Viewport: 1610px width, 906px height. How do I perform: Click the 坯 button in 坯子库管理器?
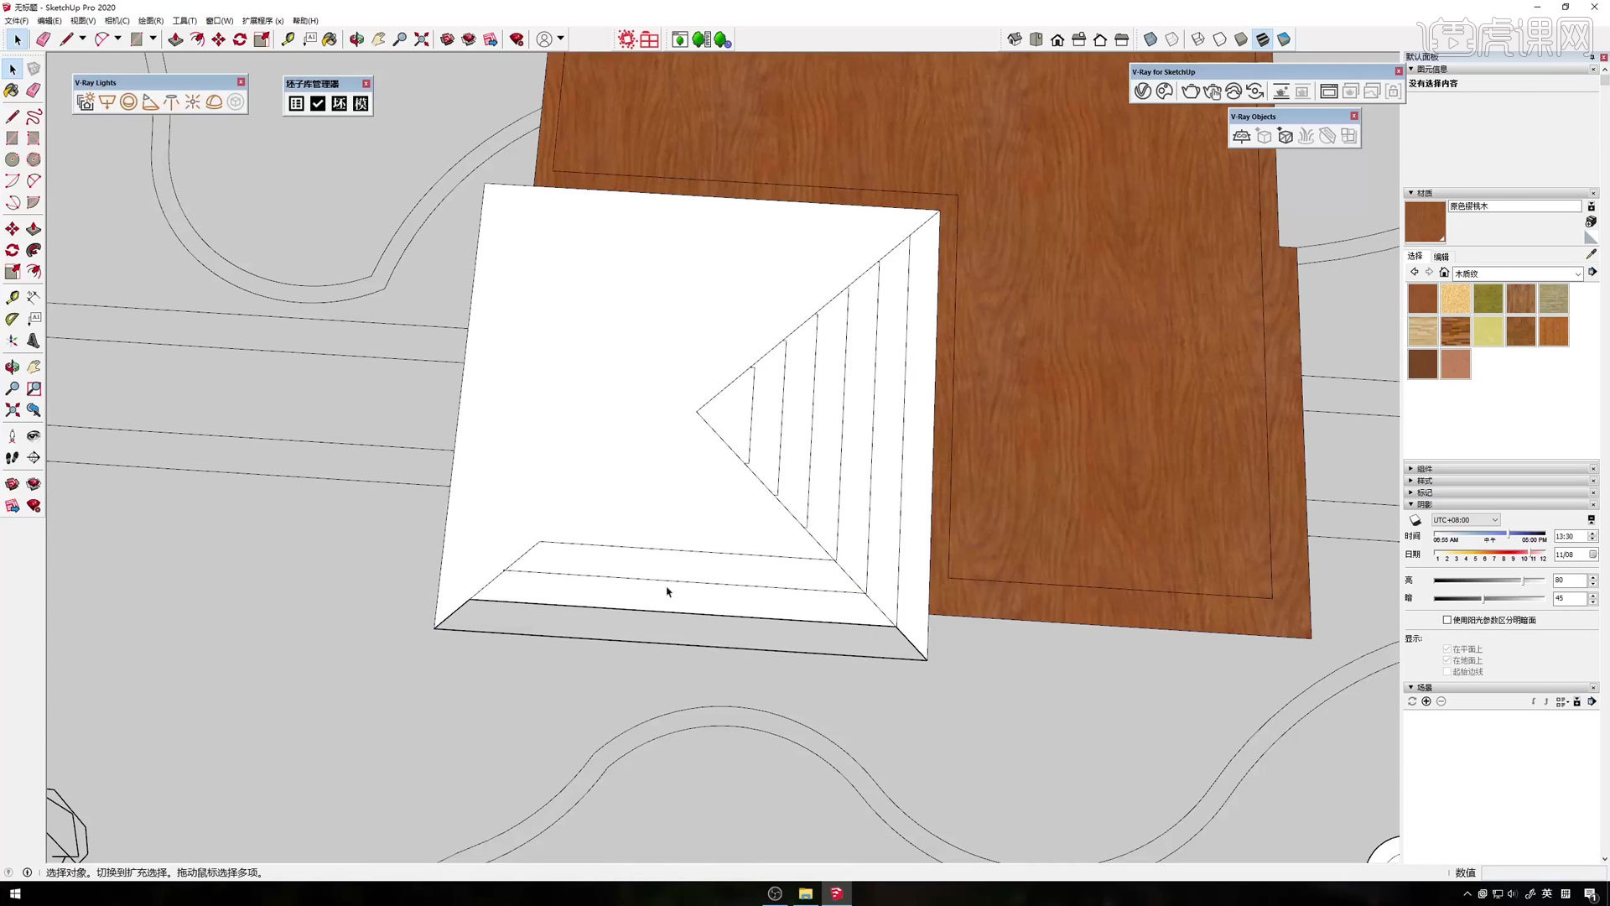tap(339, 103)
